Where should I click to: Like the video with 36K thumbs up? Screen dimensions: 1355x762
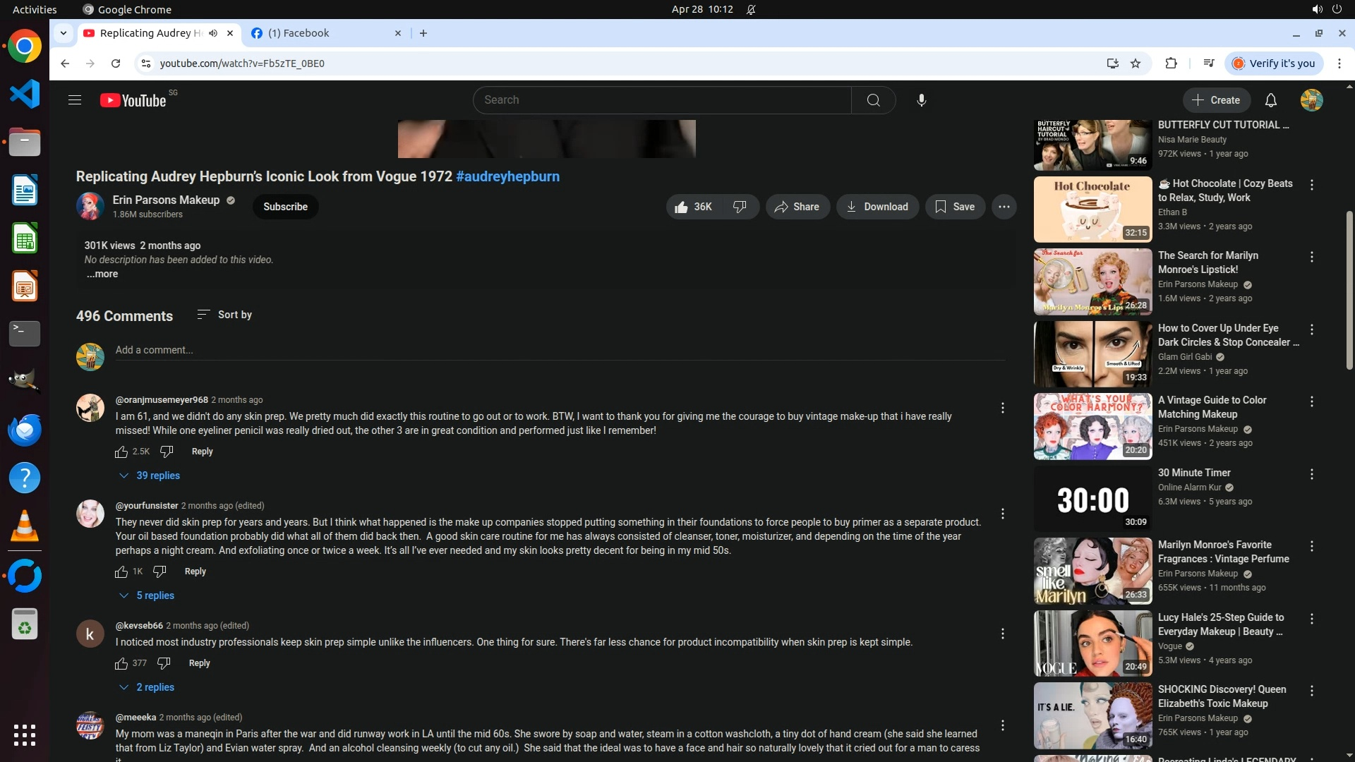(x=693, y=207)
